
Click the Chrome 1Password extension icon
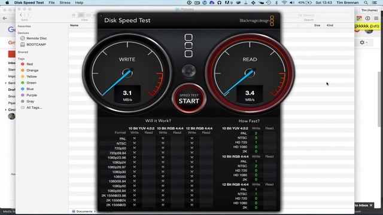(x=367, y=19)
